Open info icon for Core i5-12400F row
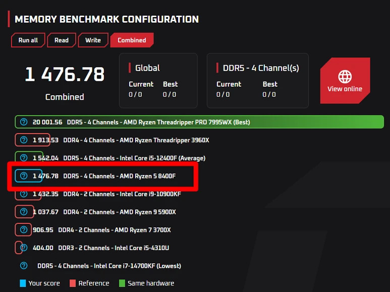Screen dimensions: 390x292 tap(24, 158)
